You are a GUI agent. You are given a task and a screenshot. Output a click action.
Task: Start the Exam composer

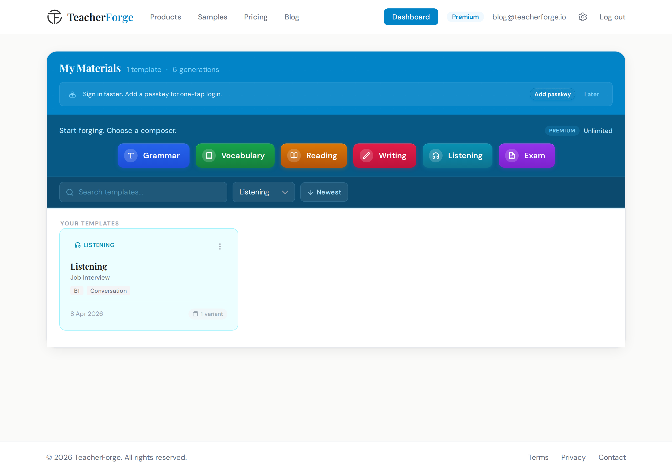coord(527,156)
